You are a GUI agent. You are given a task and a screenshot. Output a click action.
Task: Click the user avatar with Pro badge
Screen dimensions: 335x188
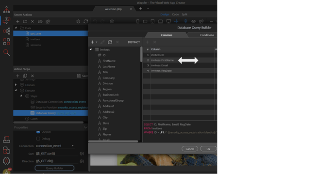pyautogui.click(x=7, y=171)
